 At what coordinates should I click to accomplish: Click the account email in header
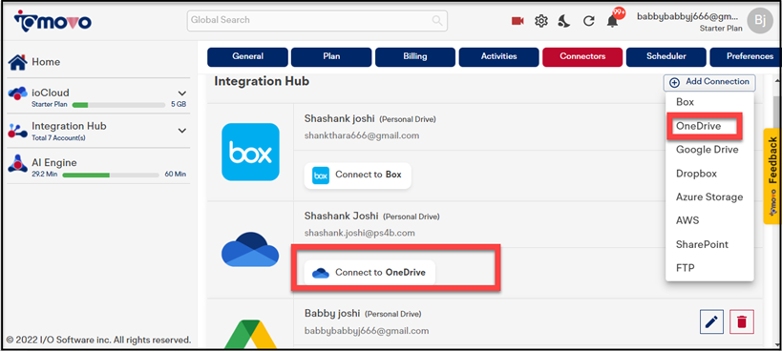coord(687,16)
